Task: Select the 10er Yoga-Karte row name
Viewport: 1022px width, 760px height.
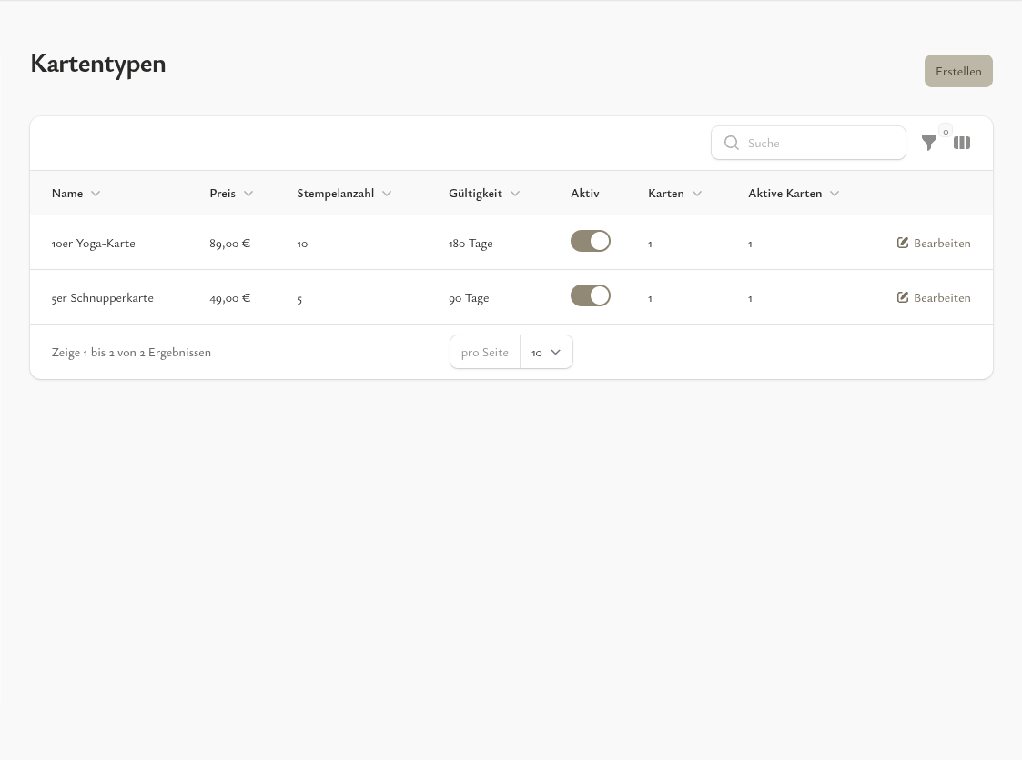Action: click(x=94, y=243)
